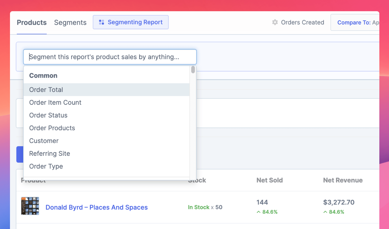Sort the table by the Product column header
This screenshot has height=229, width=389.
33,180
